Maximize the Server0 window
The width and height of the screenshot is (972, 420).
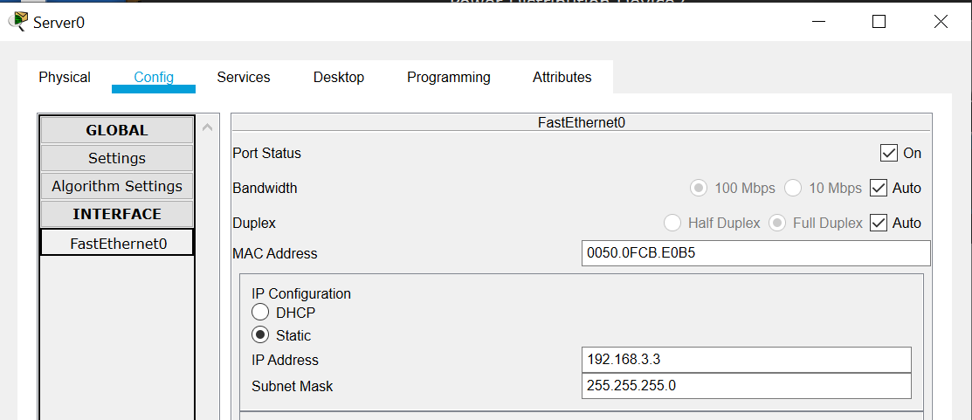[879, 22]
